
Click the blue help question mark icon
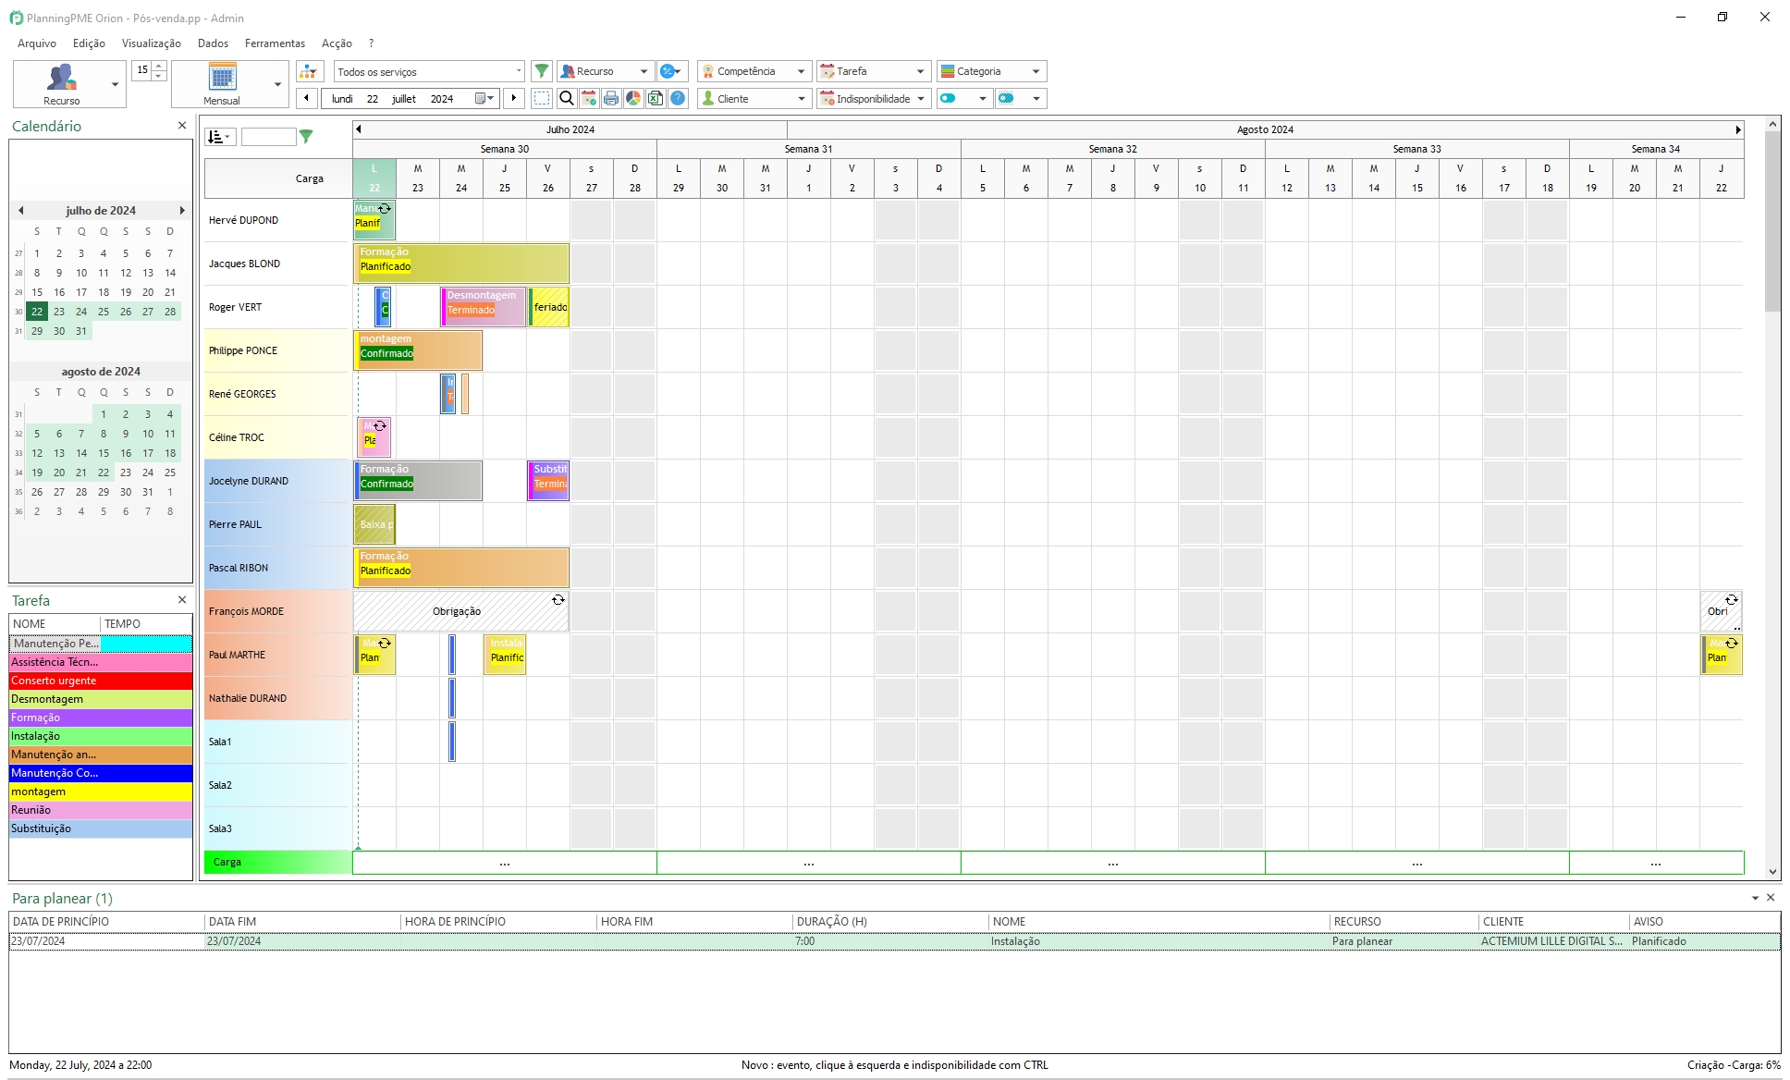(x=678, y=98)
